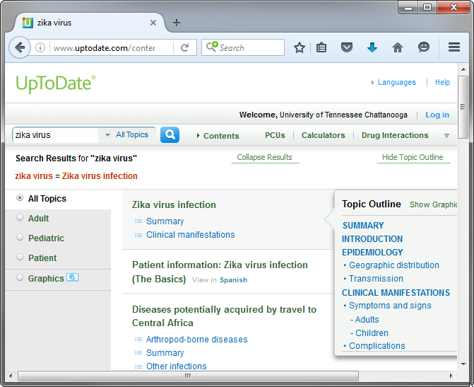Open downloads arrow icon
Image resolution: width=474 pixels, height=387 pixels.
click(372, 47)
